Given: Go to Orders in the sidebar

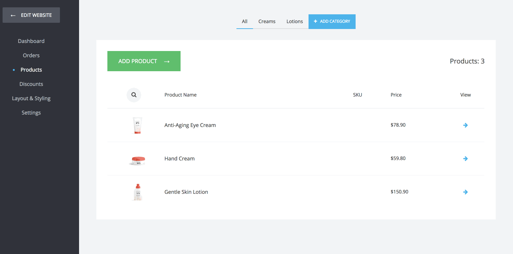Looking at the screenshot, I should pos(31,55).
